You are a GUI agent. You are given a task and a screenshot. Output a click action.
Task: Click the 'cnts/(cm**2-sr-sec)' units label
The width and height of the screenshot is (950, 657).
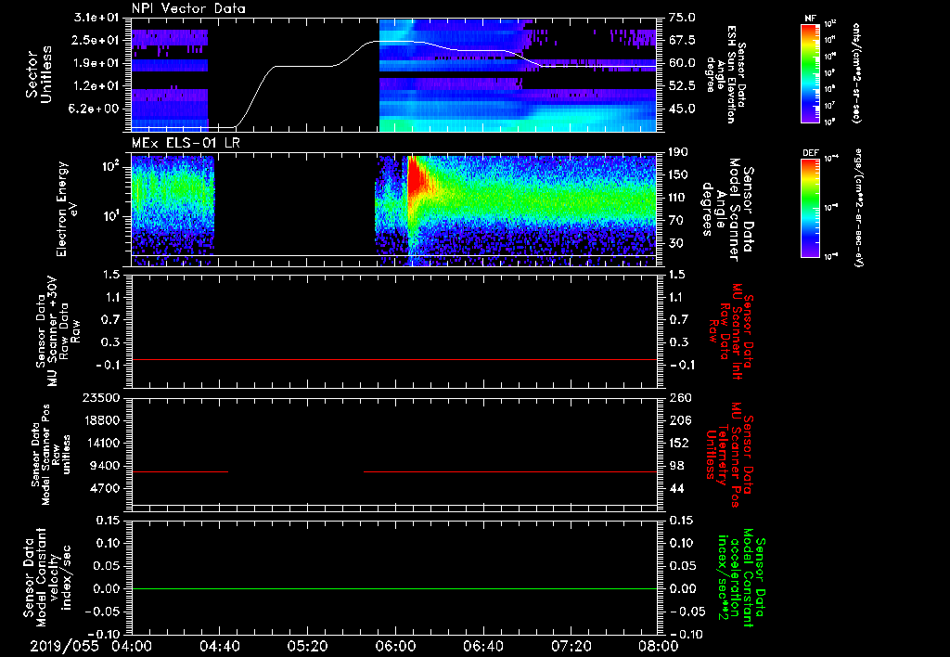(x=856, y=73)
